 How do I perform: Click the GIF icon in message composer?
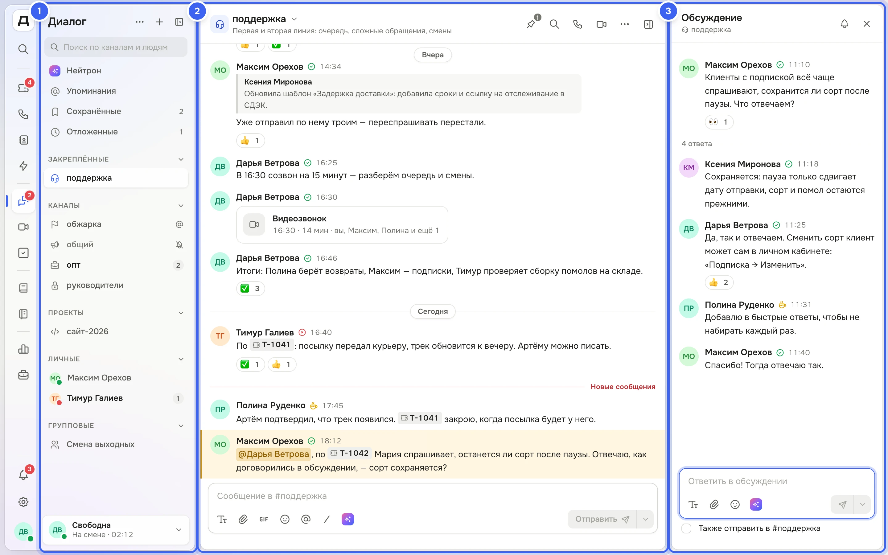[263, 519]
